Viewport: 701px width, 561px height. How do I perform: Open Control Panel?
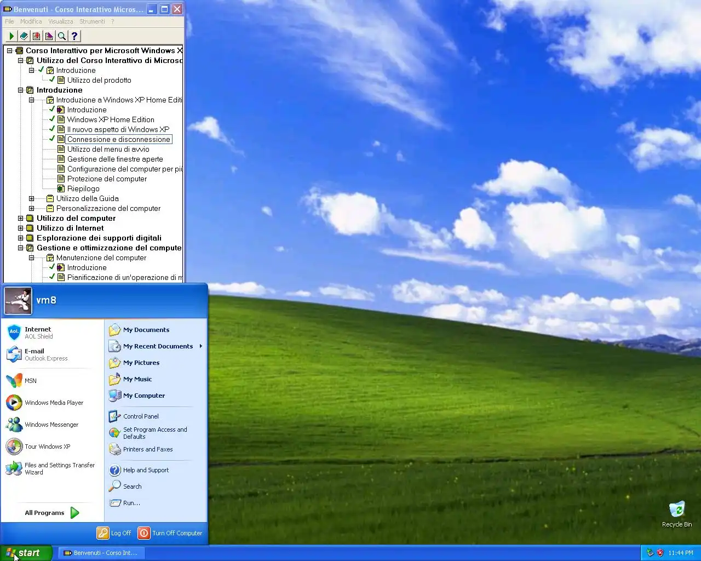(x=156, y=416)
